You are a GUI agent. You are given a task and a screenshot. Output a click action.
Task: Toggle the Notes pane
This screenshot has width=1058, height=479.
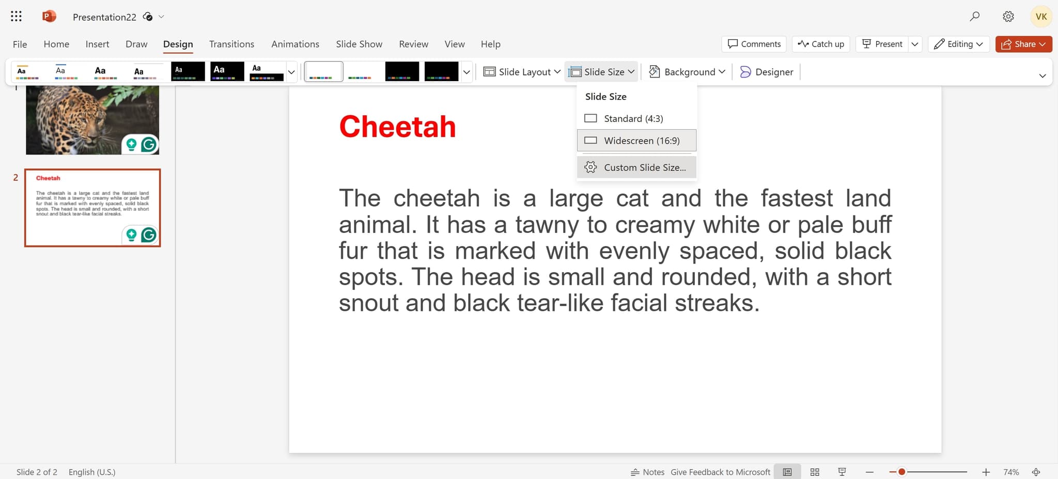pos(648,472)
